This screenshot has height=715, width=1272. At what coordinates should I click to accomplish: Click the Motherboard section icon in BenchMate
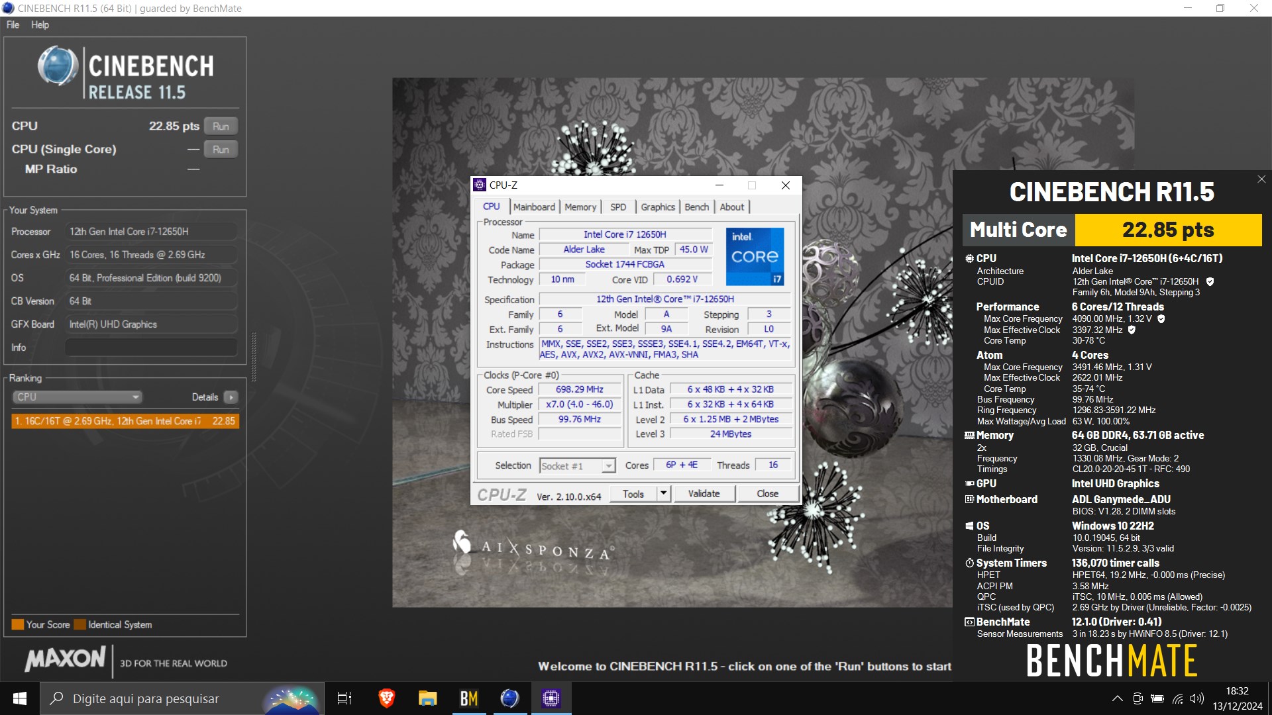969,500
